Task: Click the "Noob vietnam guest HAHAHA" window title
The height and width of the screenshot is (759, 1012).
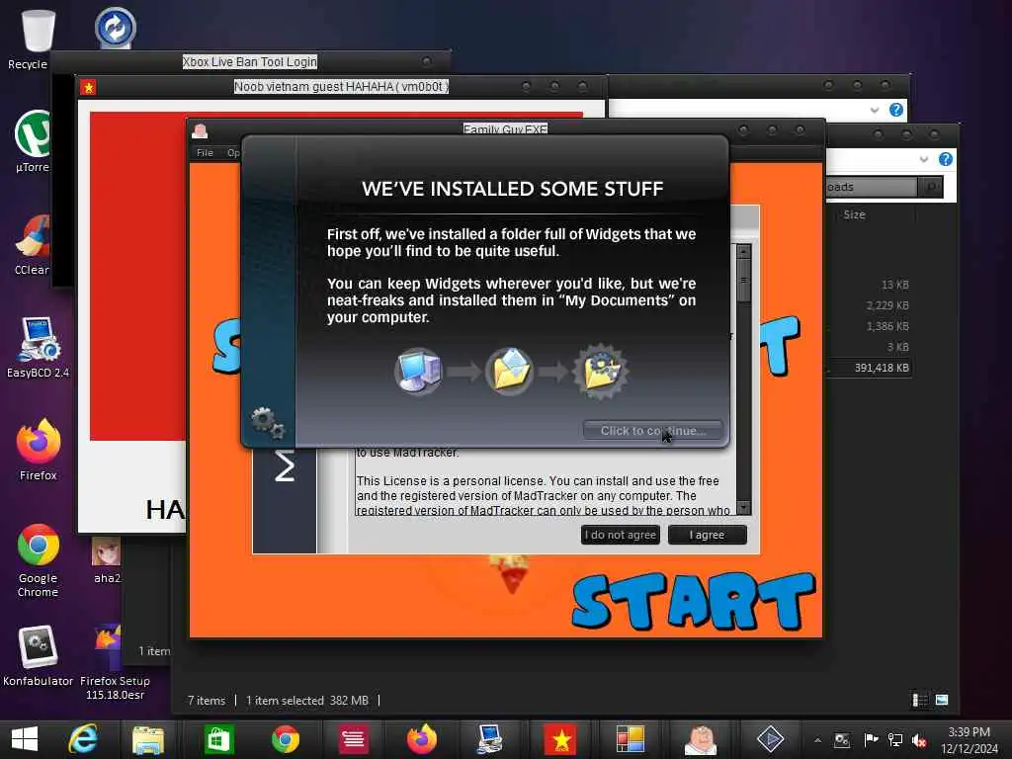Action: (341, 87)
